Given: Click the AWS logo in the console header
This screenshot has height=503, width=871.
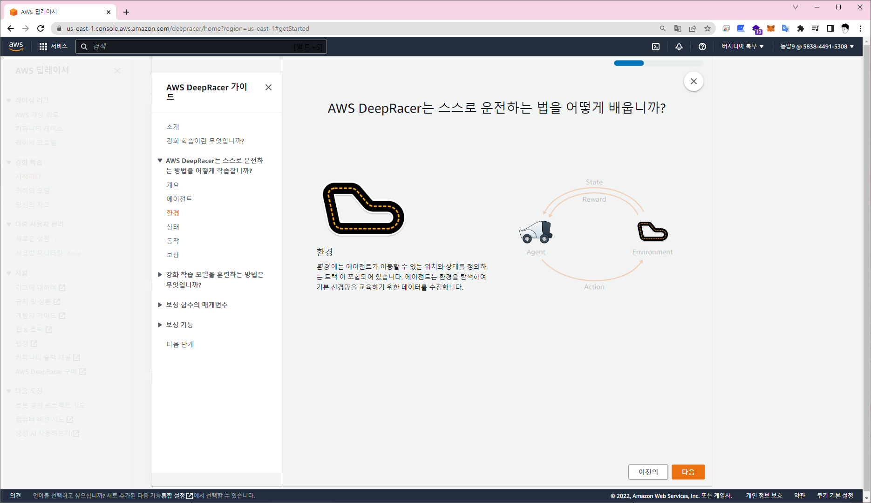Looking at the screenshot, I should pos(16,46).
